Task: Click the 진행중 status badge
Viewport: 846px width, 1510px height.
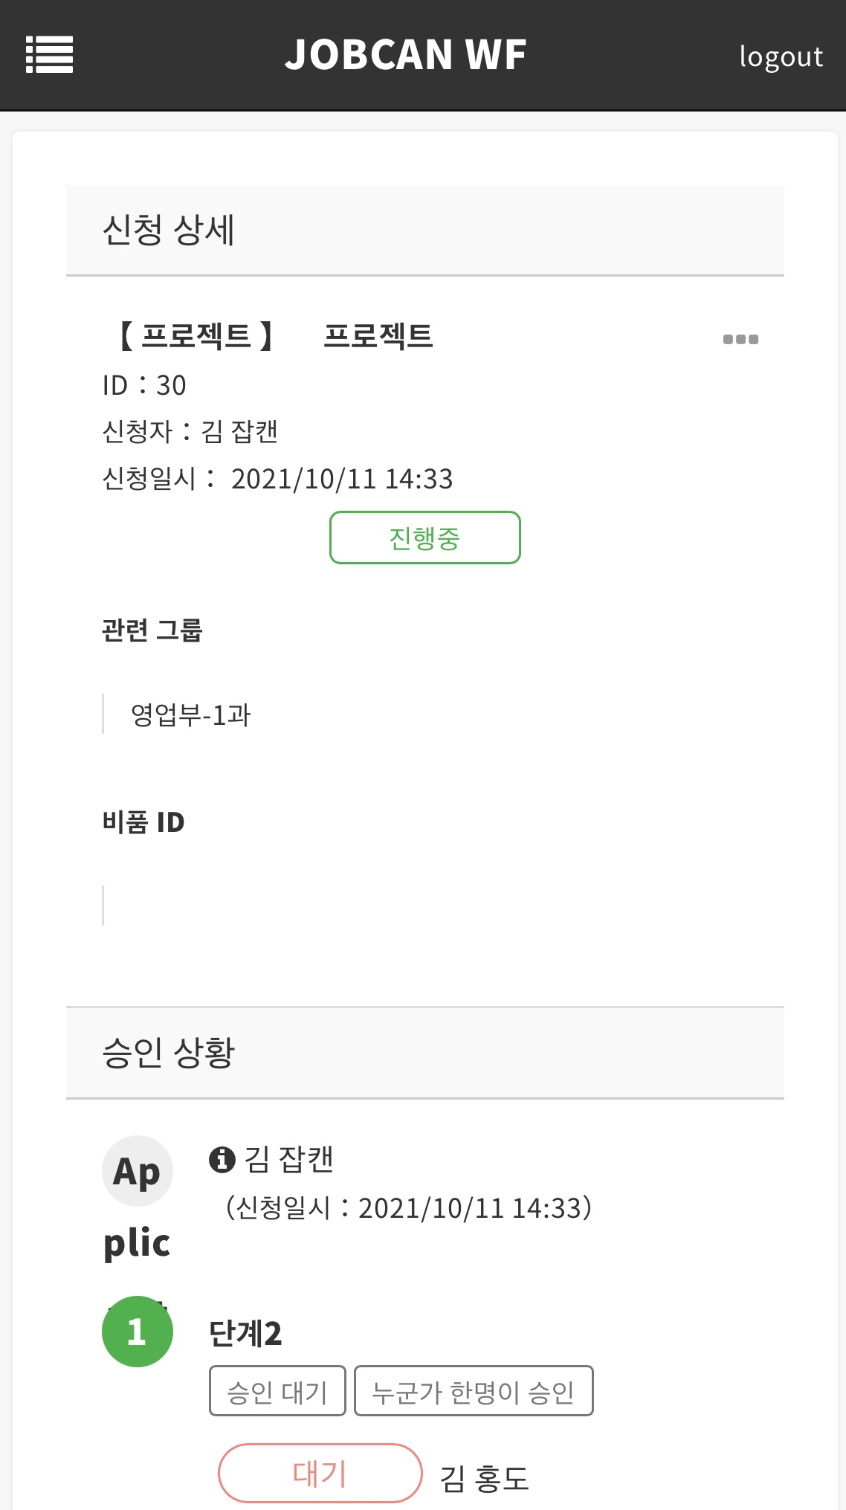Action: tap(424, 538)
